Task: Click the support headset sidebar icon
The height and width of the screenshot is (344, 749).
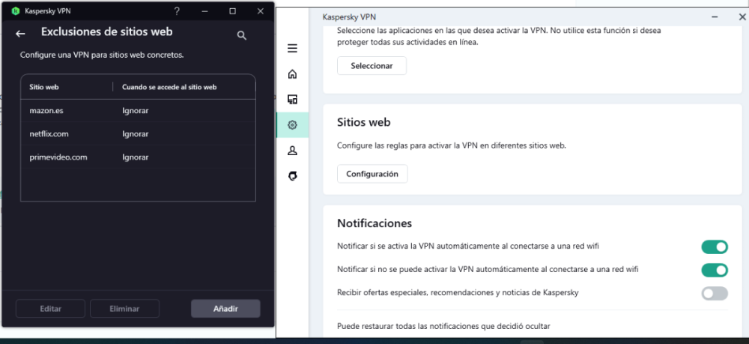Action: pos(292,175)
